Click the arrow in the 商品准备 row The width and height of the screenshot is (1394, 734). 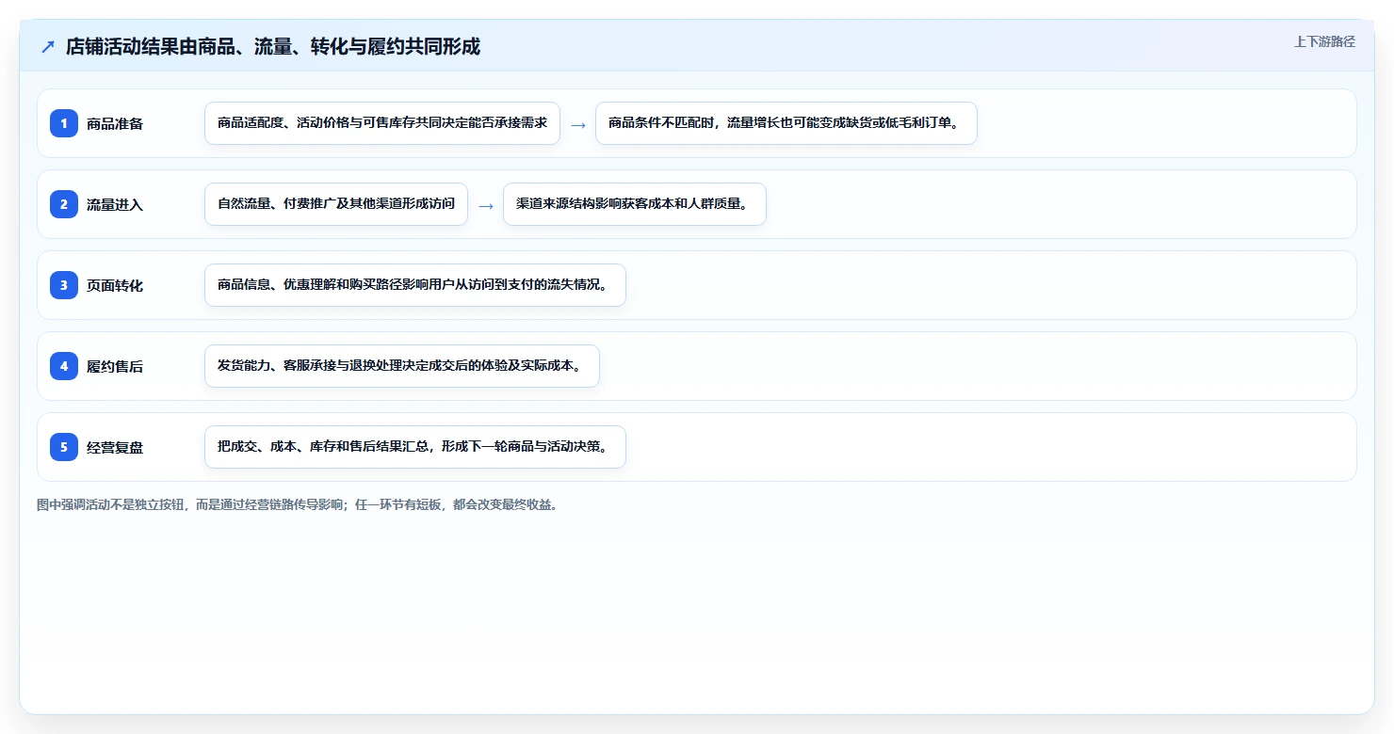pos(578,124)
